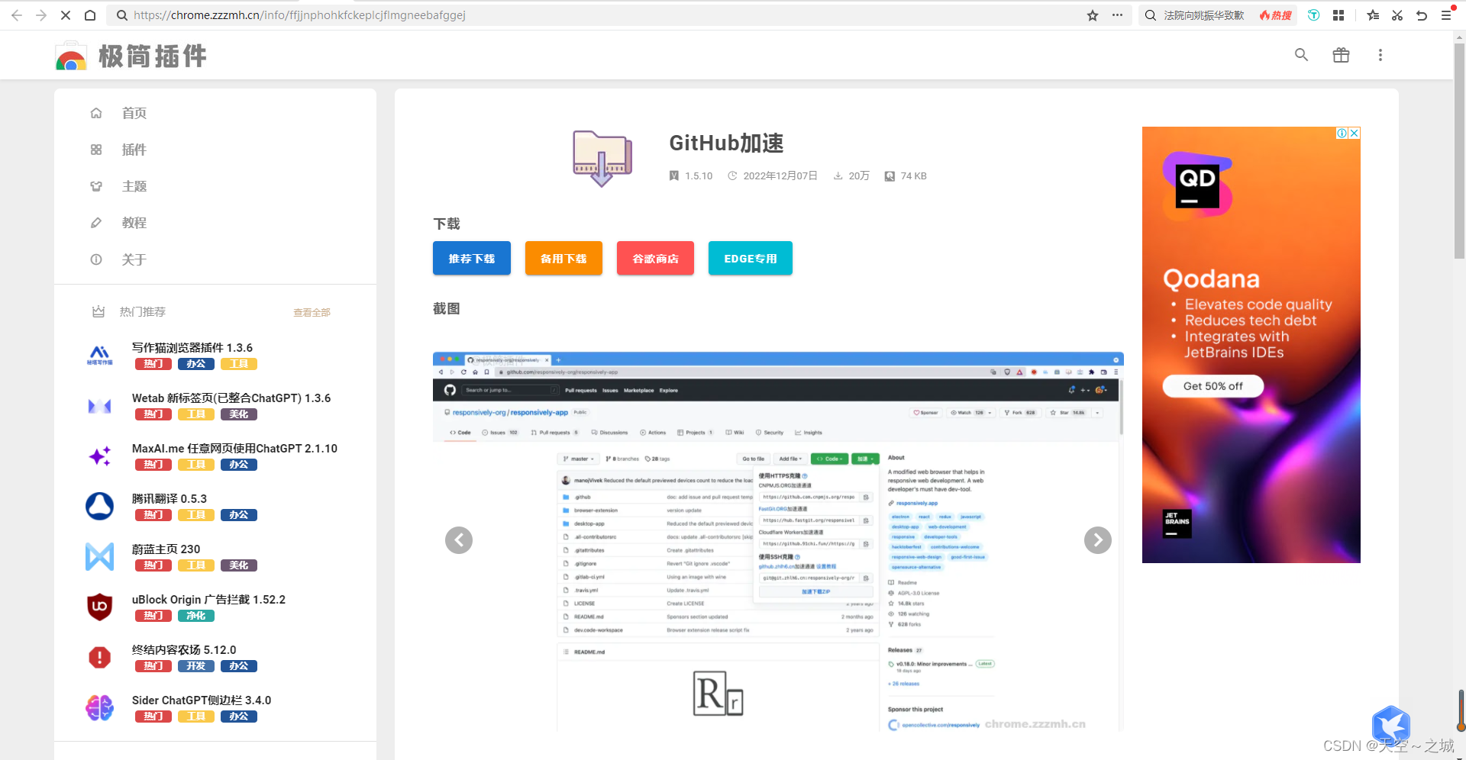Screen dimensions: 1466x760
Task: Open 关于 sidebar item
Action: coord(134,259)
